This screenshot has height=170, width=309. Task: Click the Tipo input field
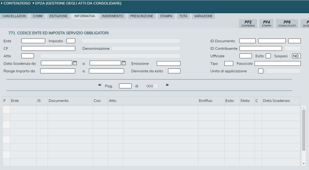(229, 63)
